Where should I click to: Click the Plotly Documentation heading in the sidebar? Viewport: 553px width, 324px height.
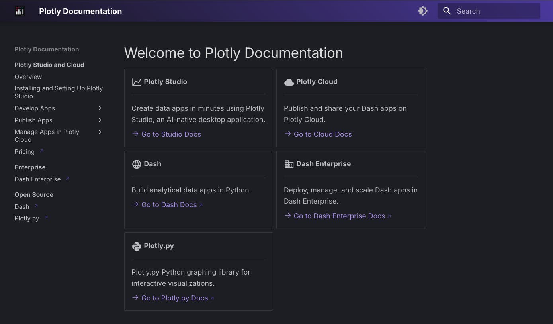pos(46,49)
